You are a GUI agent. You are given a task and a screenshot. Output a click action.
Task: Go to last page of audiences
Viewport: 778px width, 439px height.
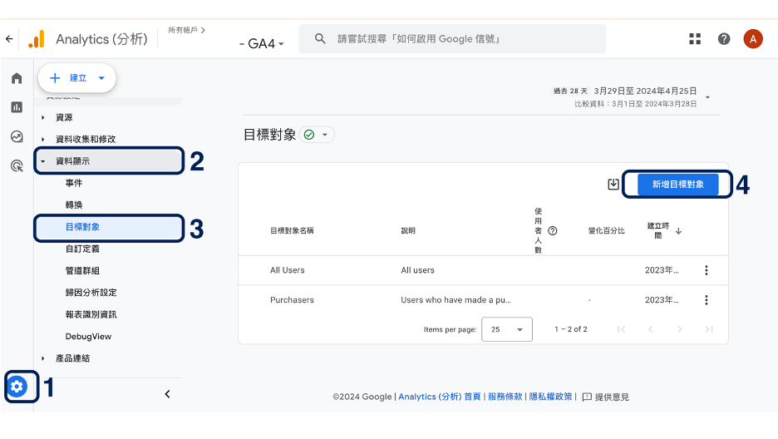coord(708,329)
